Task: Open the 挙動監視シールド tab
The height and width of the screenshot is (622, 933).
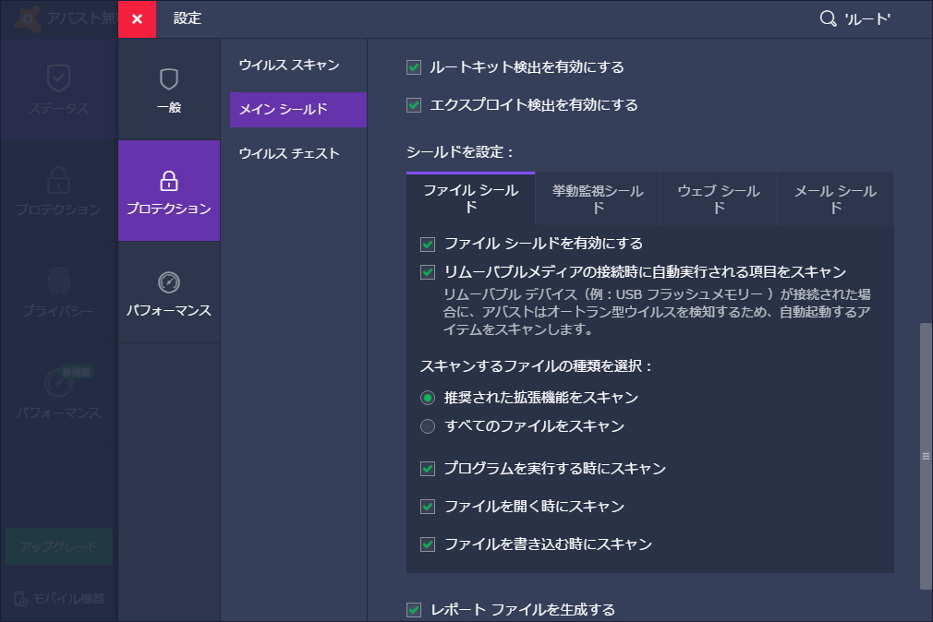Action: click(x=596, y=197)
